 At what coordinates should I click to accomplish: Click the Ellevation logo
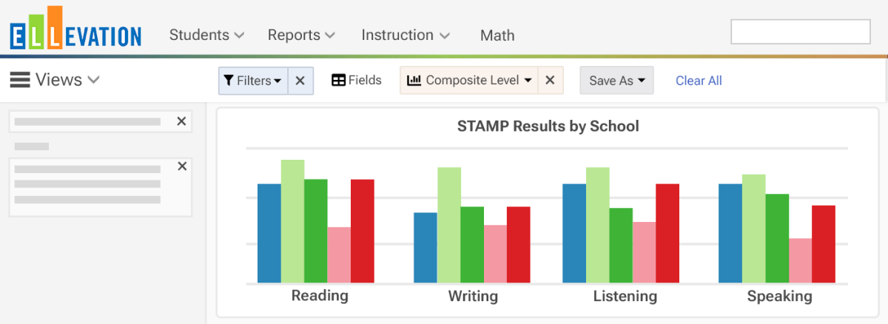[75, 28]
